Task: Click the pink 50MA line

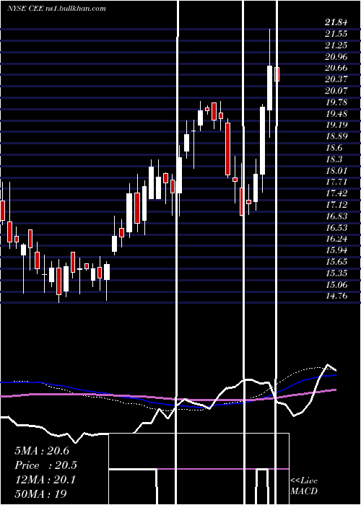Action: pyautogui.click(x=168, y=399)
